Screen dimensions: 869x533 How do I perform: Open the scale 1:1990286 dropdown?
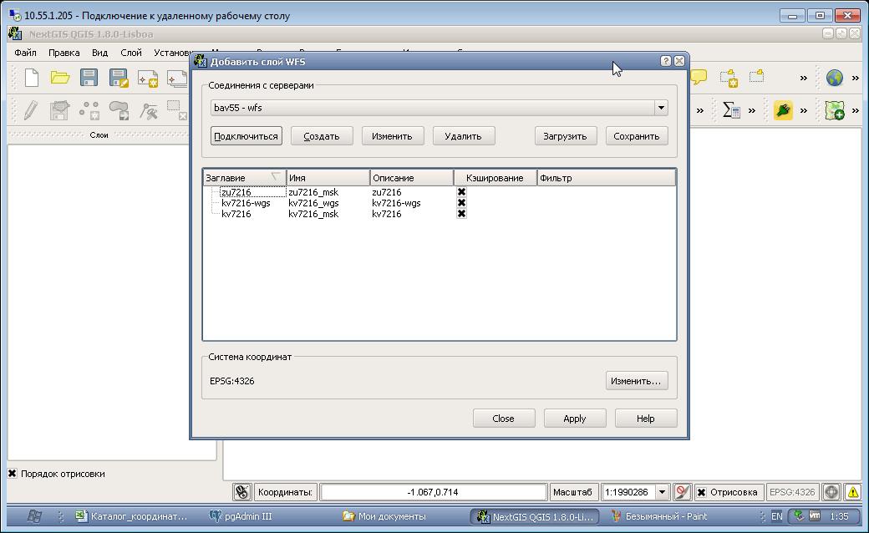point(662,492)
